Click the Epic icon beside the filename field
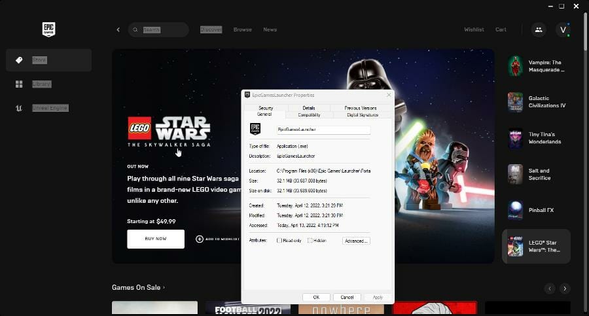 [255, 129]
